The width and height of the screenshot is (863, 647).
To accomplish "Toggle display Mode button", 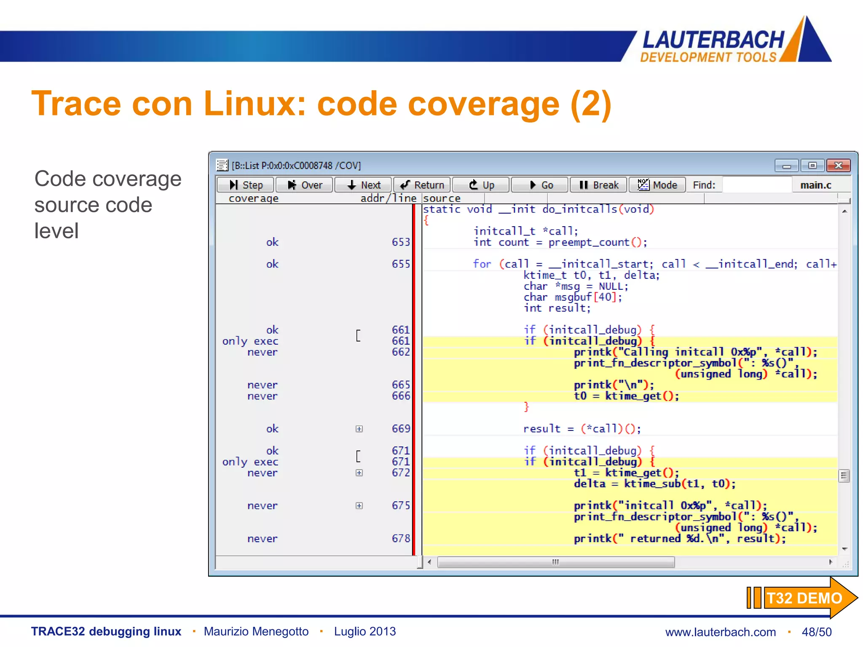I will 657,185.
